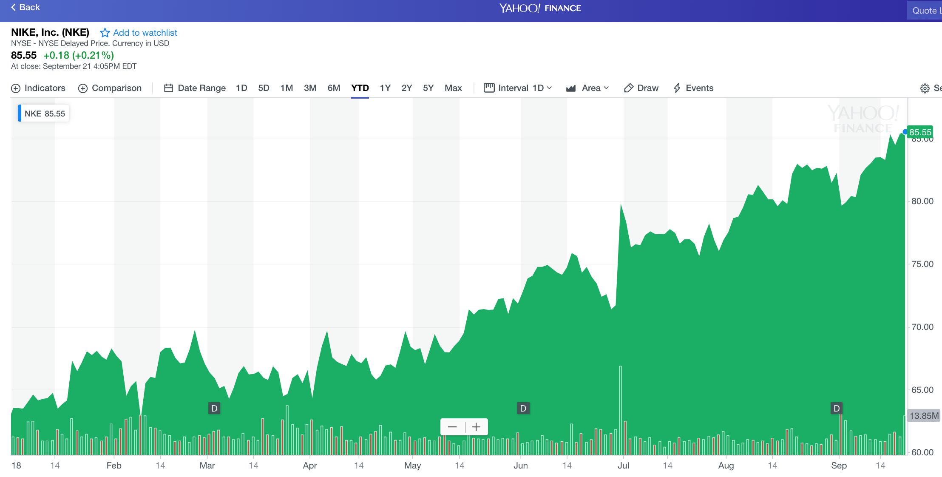Open the settings gear icon
942x477 pixels.
[925, 88]
